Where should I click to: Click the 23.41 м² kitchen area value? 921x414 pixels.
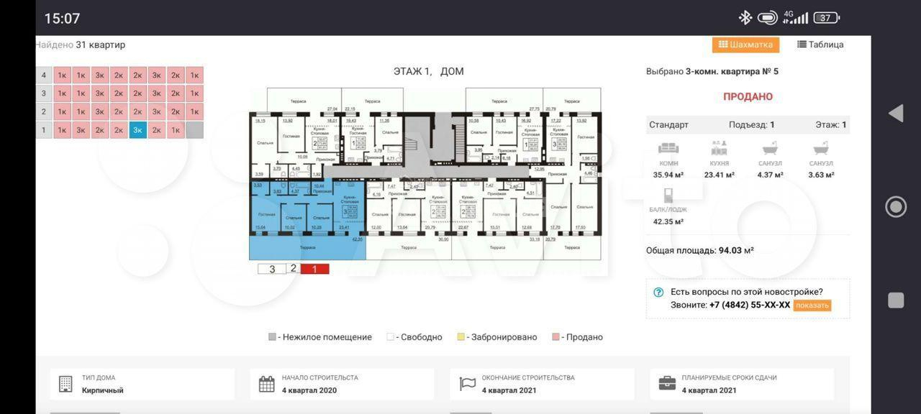point(719,175)
